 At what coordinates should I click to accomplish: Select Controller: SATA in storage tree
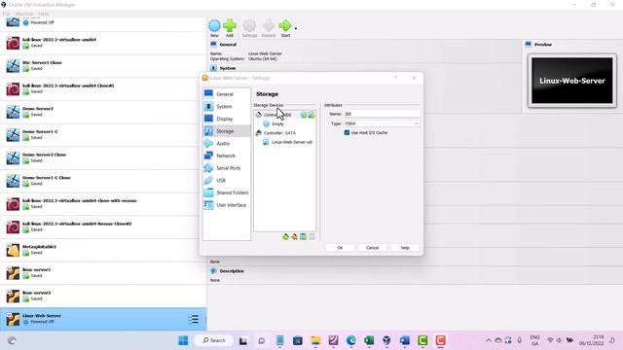(279, 133)
